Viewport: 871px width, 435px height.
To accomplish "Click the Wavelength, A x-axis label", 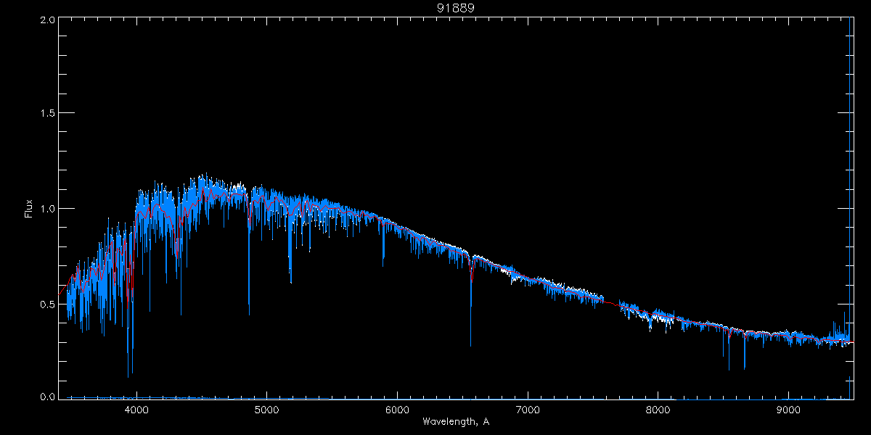I will click(x=455, y=421).
